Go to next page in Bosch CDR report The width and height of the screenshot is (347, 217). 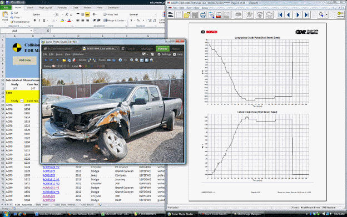[x=298, y=15]
